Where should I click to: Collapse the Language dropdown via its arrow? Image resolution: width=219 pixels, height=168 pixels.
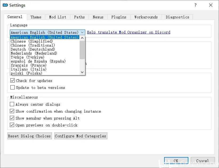[82, 32]
